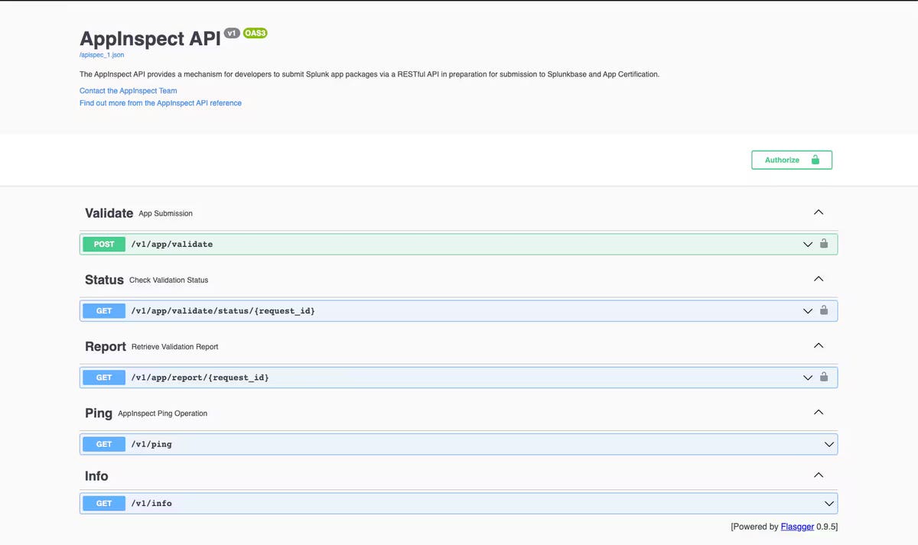The height and width of the screenshot is (545, 918).
Task: Expand the validate/status operation chevron
Action: pyautogui.click(x=808, y=311)
